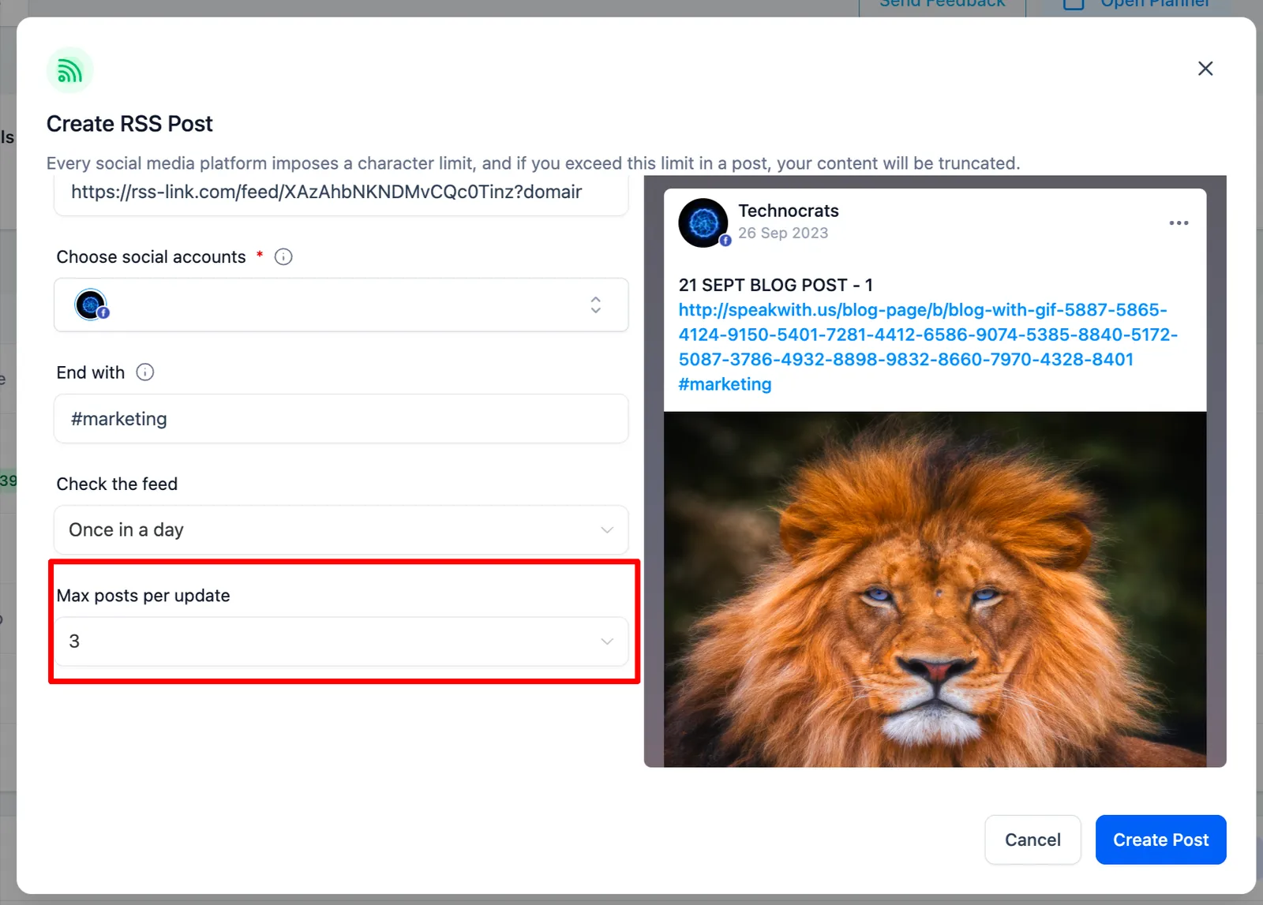Click info icon beside Choose social accounts
1263x905 pixels.
pyautogui.click(x=283, y=256)
